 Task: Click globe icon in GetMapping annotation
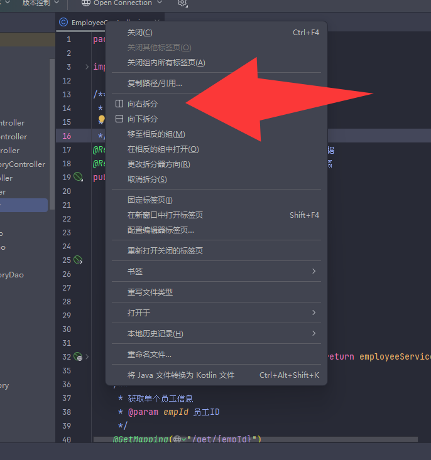[x=177, y=439]
